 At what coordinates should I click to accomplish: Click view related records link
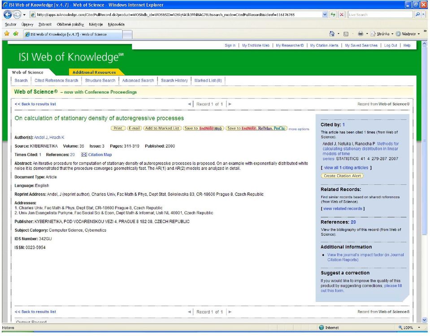343,209
